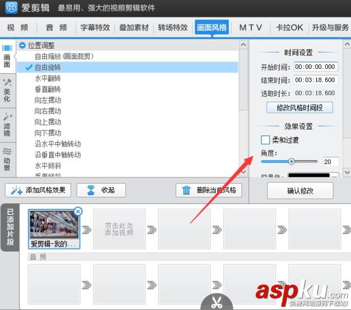
Task: Click the 角度 slider handle
Action: (x=291, y=162)
